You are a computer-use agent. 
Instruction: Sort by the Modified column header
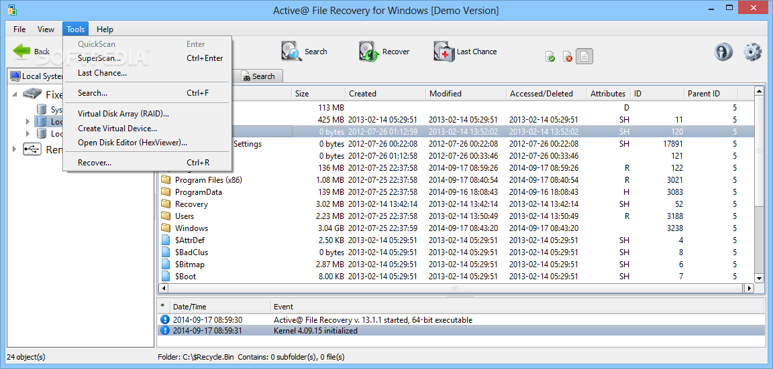(x=466, y=94)
